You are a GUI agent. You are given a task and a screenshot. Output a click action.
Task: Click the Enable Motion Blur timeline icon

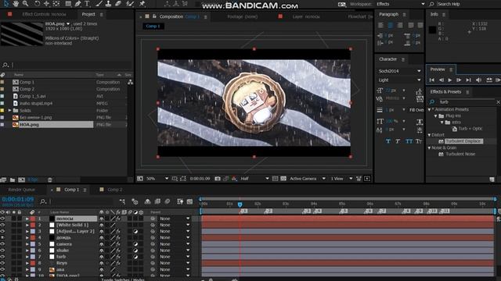tap(168, 201)
